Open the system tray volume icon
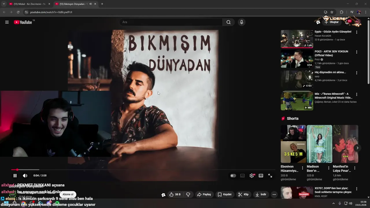 [x=351, y=203]
